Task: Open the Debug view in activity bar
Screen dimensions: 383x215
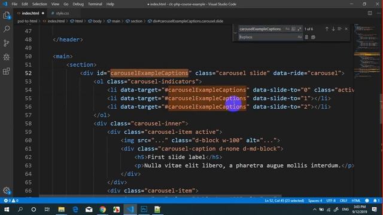Action: (7, 57)
